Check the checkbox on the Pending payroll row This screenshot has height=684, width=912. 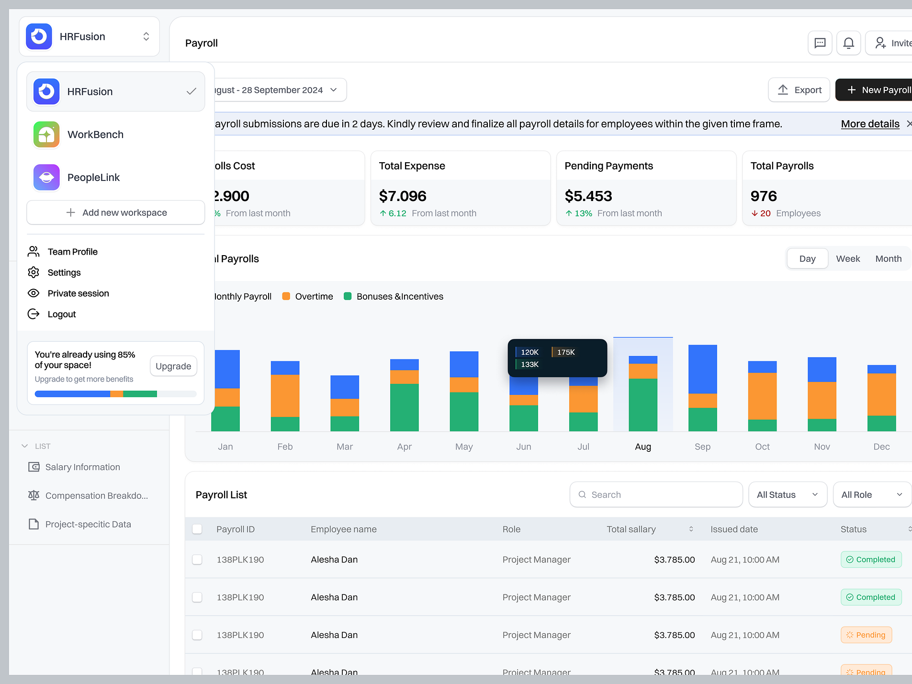coord(197,635)
